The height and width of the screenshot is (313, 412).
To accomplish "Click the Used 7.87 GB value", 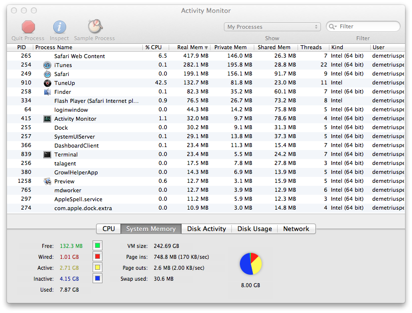I will click(69, 290).
